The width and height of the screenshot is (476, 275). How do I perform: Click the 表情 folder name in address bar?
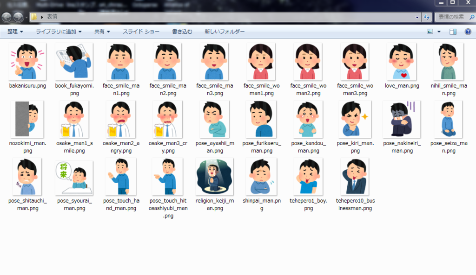coord(52,16)
